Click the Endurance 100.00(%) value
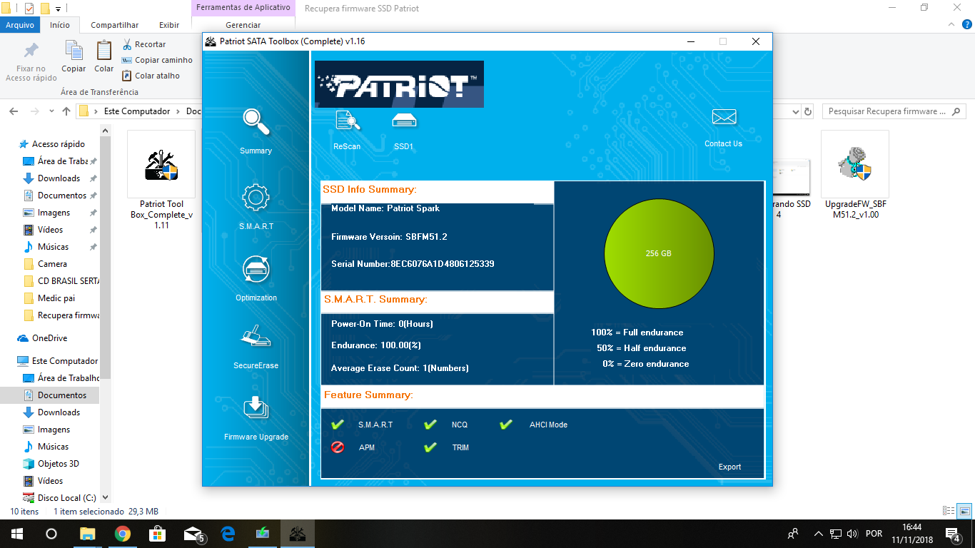 tap(376, 345)
